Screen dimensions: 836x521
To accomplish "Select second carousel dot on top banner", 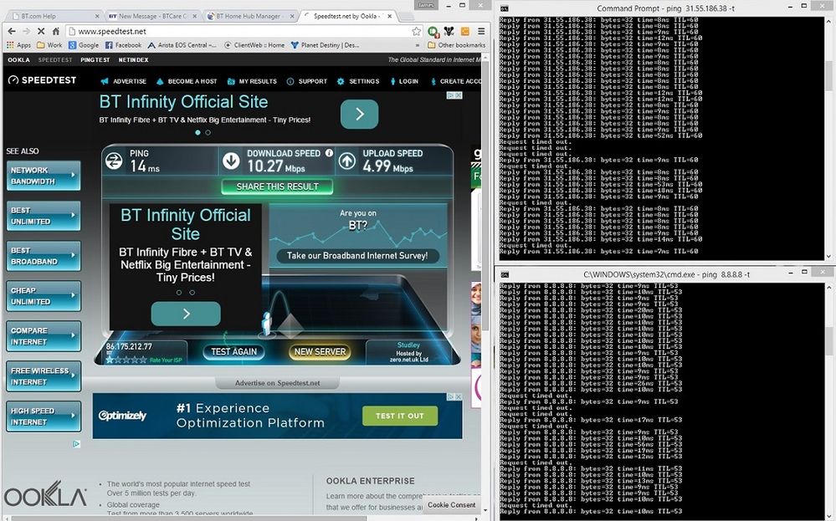I will [x=208, y=133].
